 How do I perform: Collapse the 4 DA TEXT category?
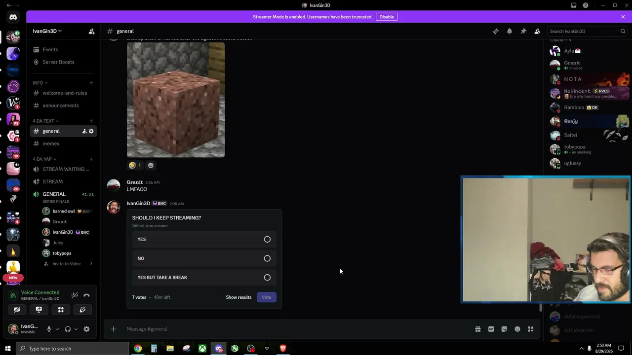tap(45, 121)
